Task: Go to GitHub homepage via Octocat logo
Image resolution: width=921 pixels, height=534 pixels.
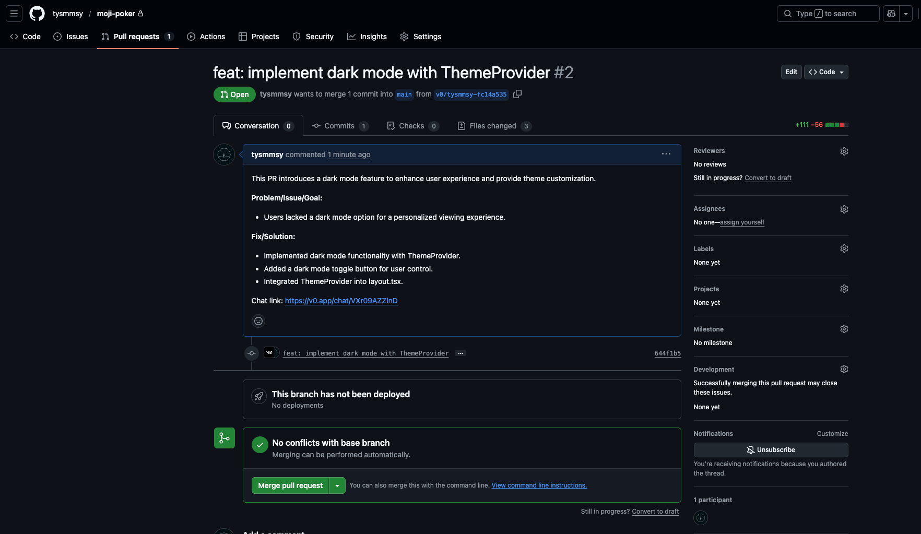Action: [37, 14]
